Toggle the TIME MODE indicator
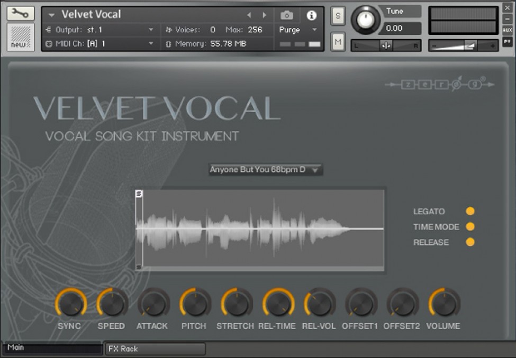516x358 pixels. pos(470,226)
